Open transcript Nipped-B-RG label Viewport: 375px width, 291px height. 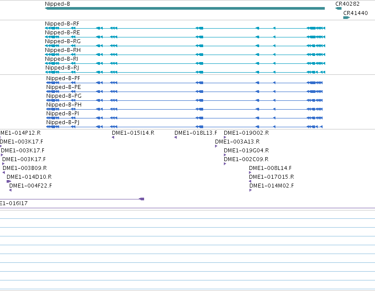(x=63, y=41)
